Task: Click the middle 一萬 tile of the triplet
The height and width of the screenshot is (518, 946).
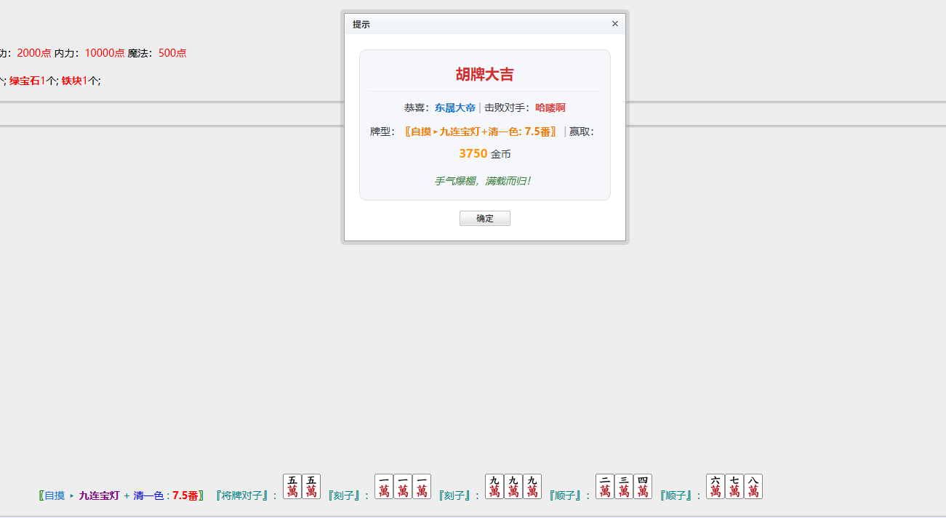Action: coord(403,487)
